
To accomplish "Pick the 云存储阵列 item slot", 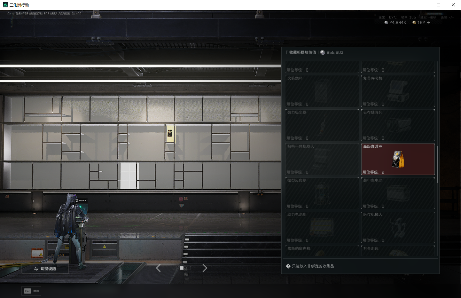I will [x=398, y=125].
